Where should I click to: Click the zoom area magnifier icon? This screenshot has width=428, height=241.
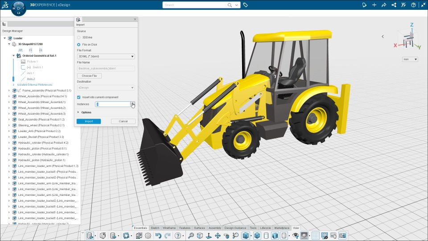[235, 236]
